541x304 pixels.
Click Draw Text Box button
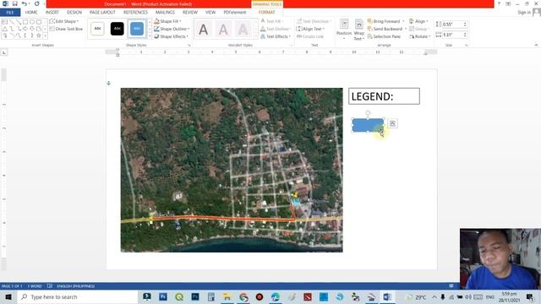click(66, 29)
